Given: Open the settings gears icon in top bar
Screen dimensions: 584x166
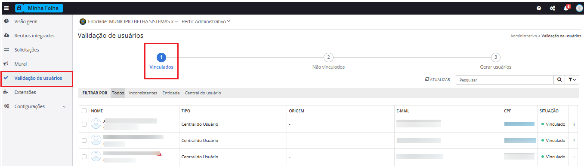Looking at the screenshot, I should (x=553, y=8).
